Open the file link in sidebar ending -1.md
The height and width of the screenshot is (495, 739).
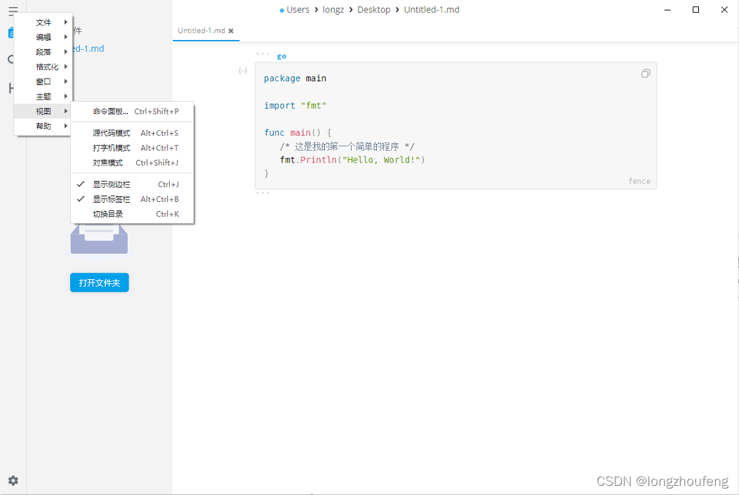click(88, 48)
